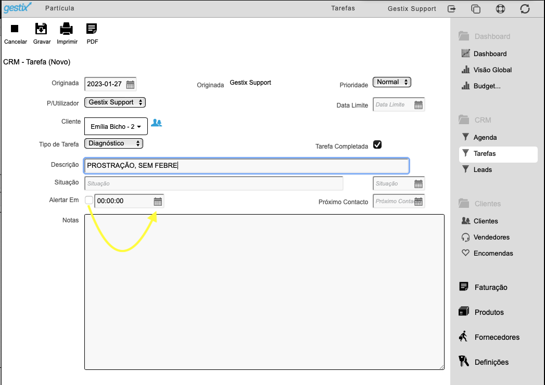Image resolution: width=545 pixels, height=385 pixels.
Task: Open calendar picker for Originada date
Action: [x=130, y=85]
